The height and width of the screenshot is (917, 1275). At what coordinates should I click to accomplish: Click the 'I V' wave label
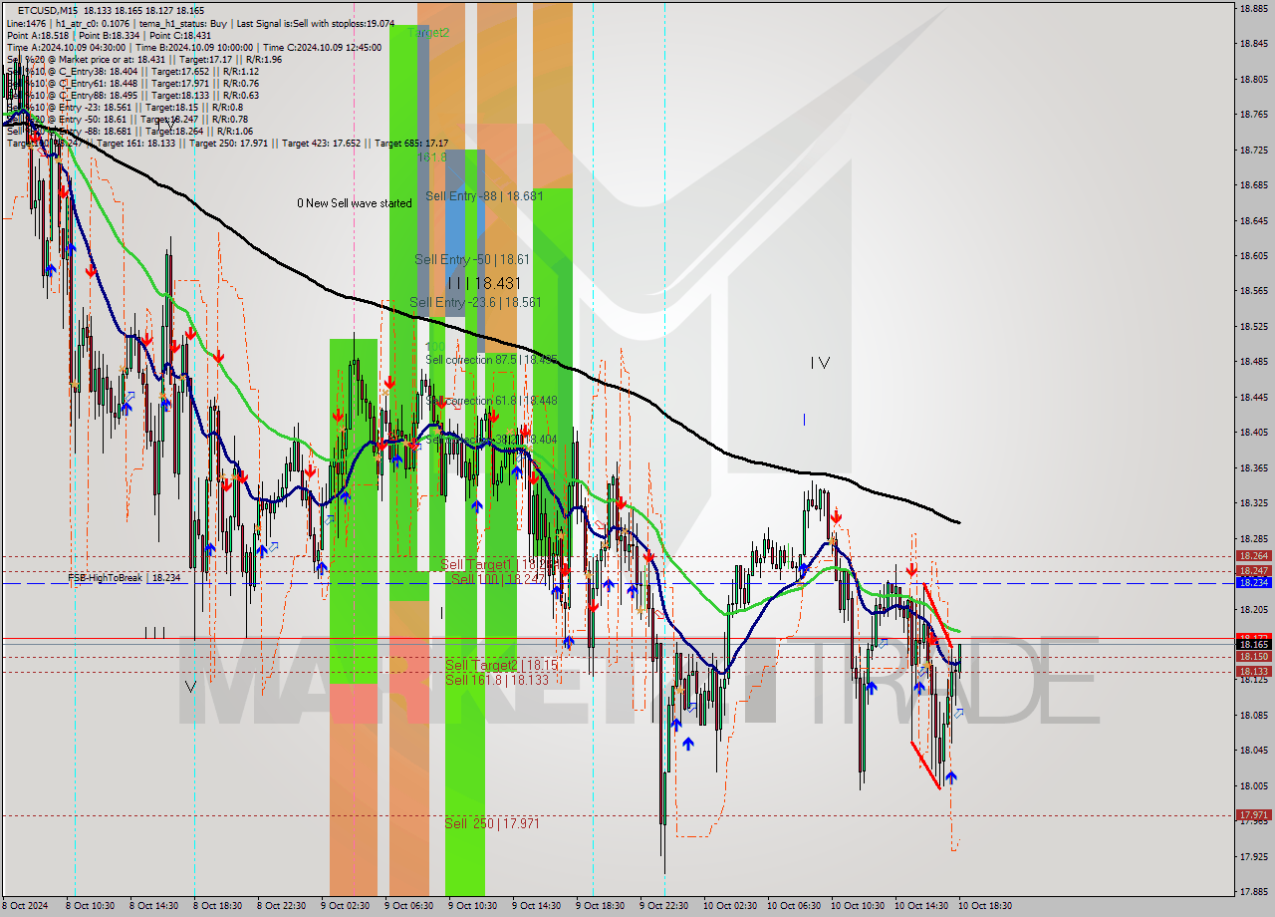pos(820,363)
